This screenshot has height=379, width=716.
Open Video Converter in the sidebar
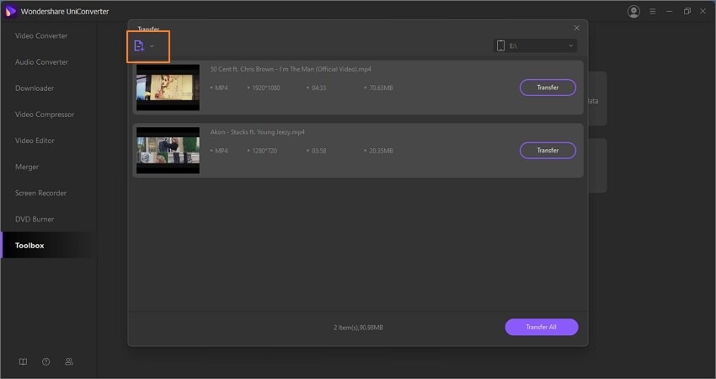pyautogui.click(x=41, y=35)
